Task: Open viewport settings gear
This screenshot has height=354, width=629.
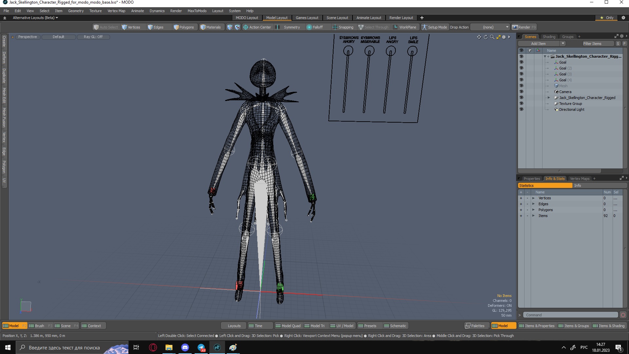Action: click(x=504, y=37)
